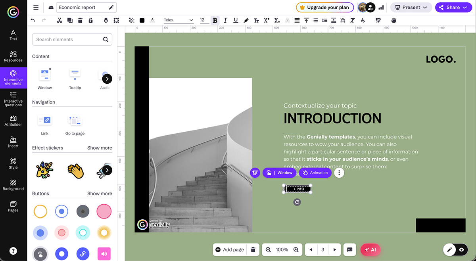476x261 pixels.
Task: Duplicate the selected element
Action: point(70,20)
